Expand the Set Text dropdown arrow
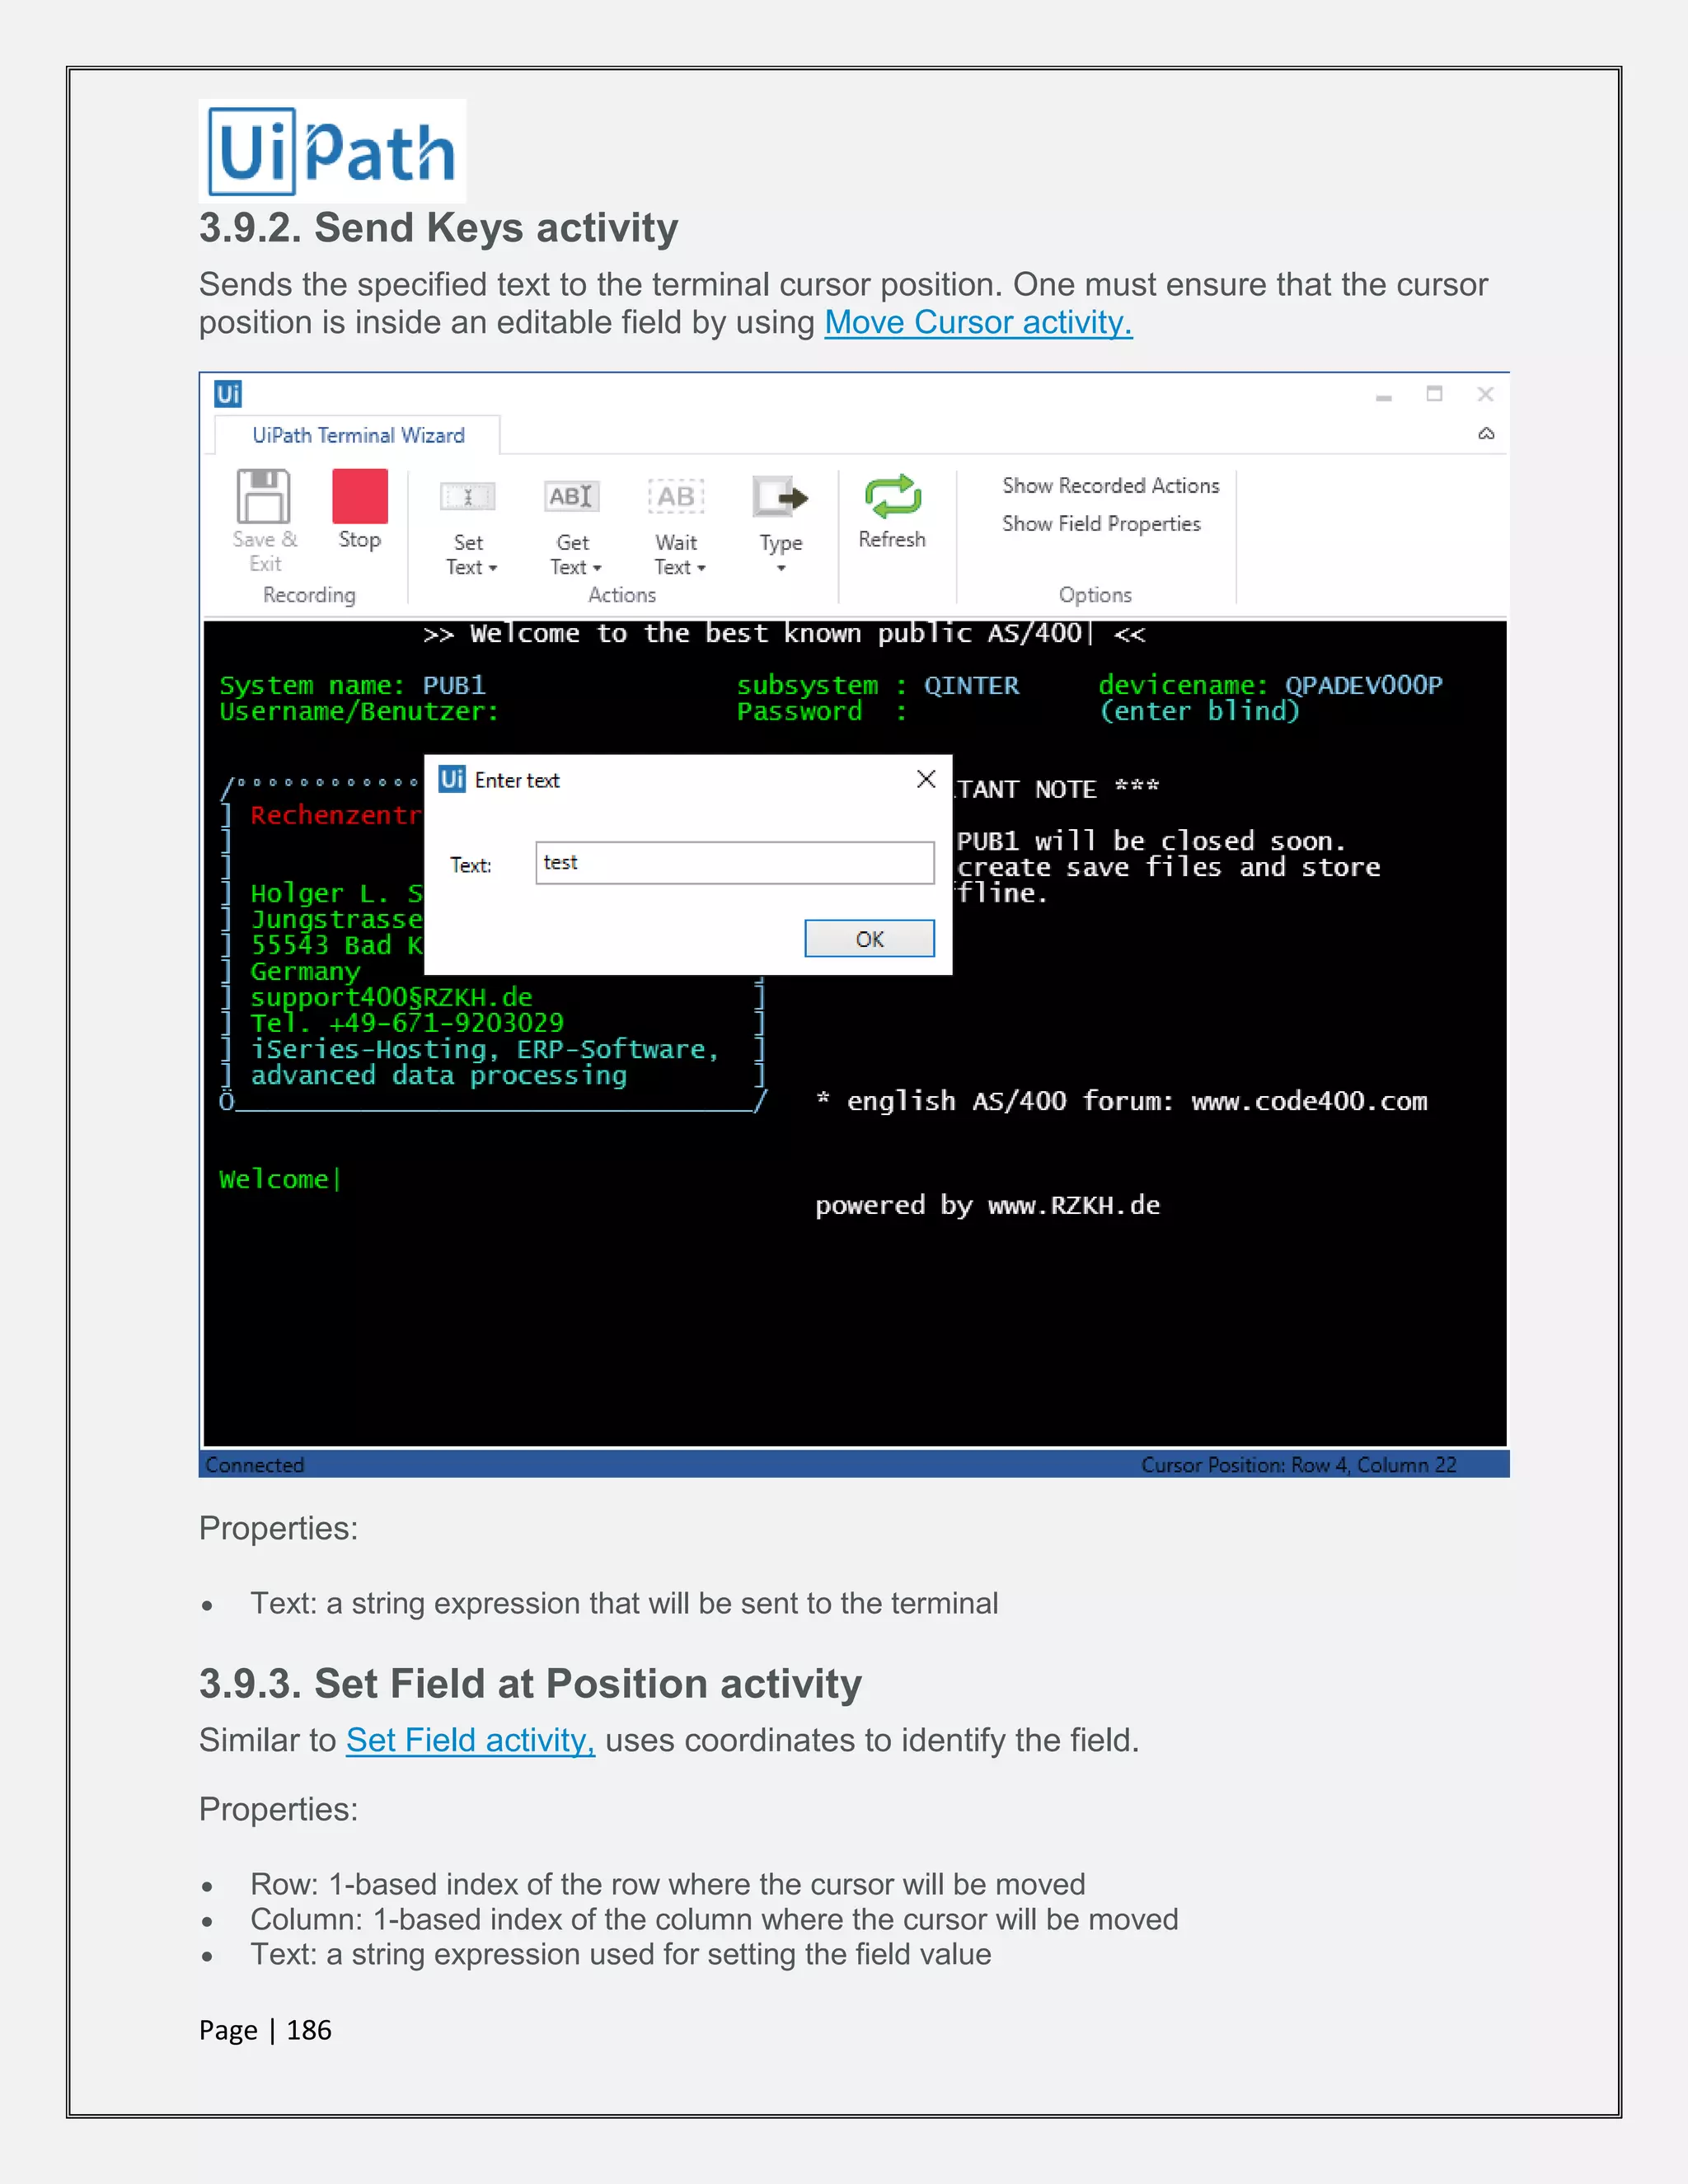This screenshot has width=1688, height=2184. pos(493,568)
